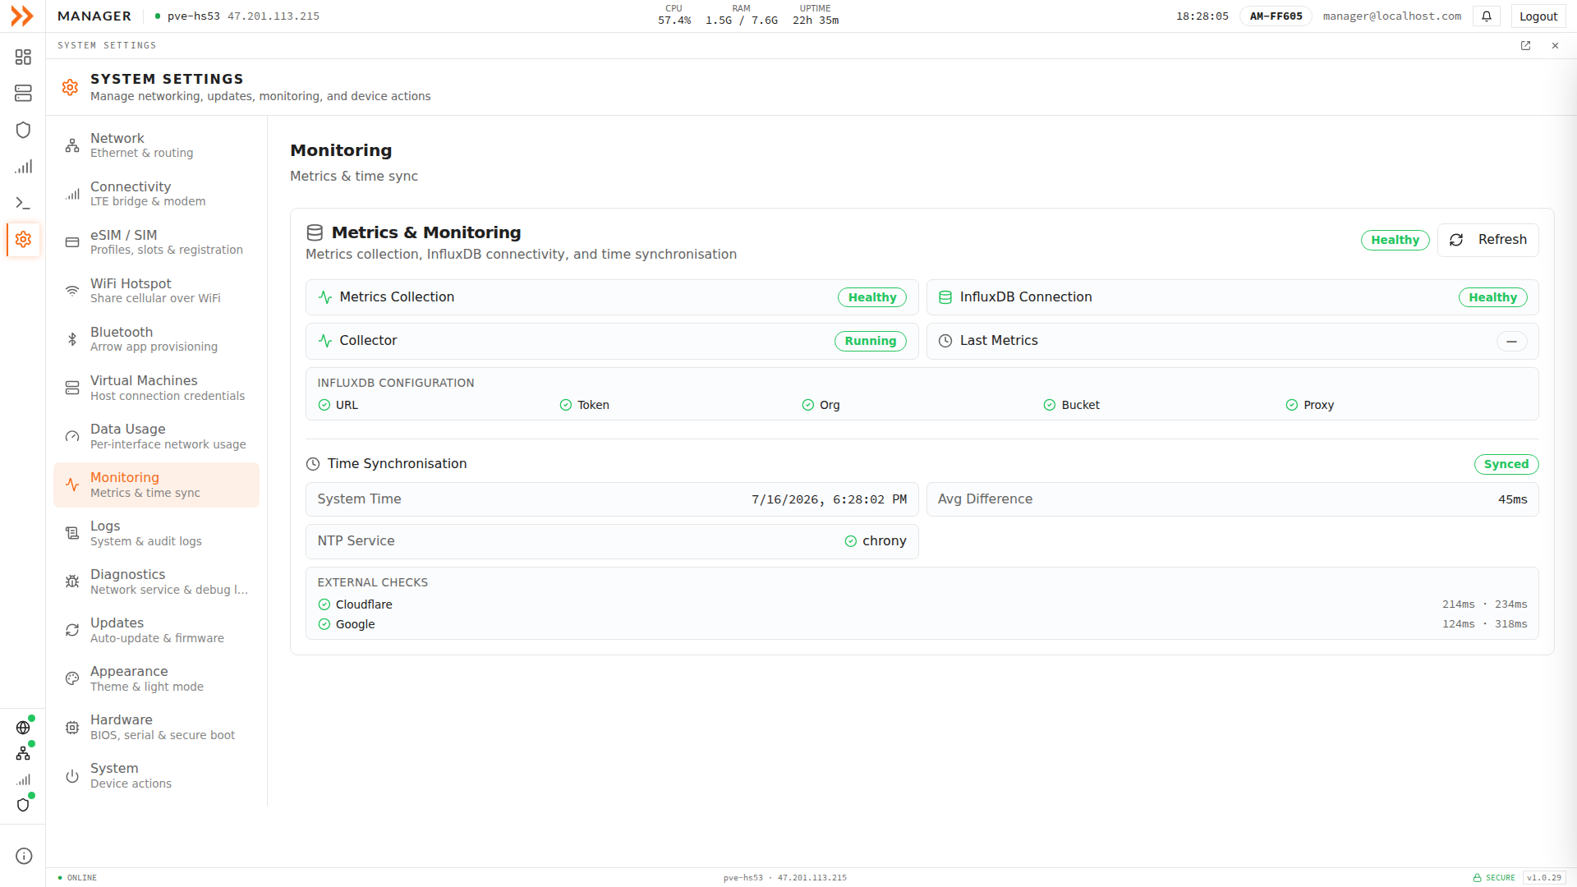
Task: Open Network settings section
Action: [156, 145]
